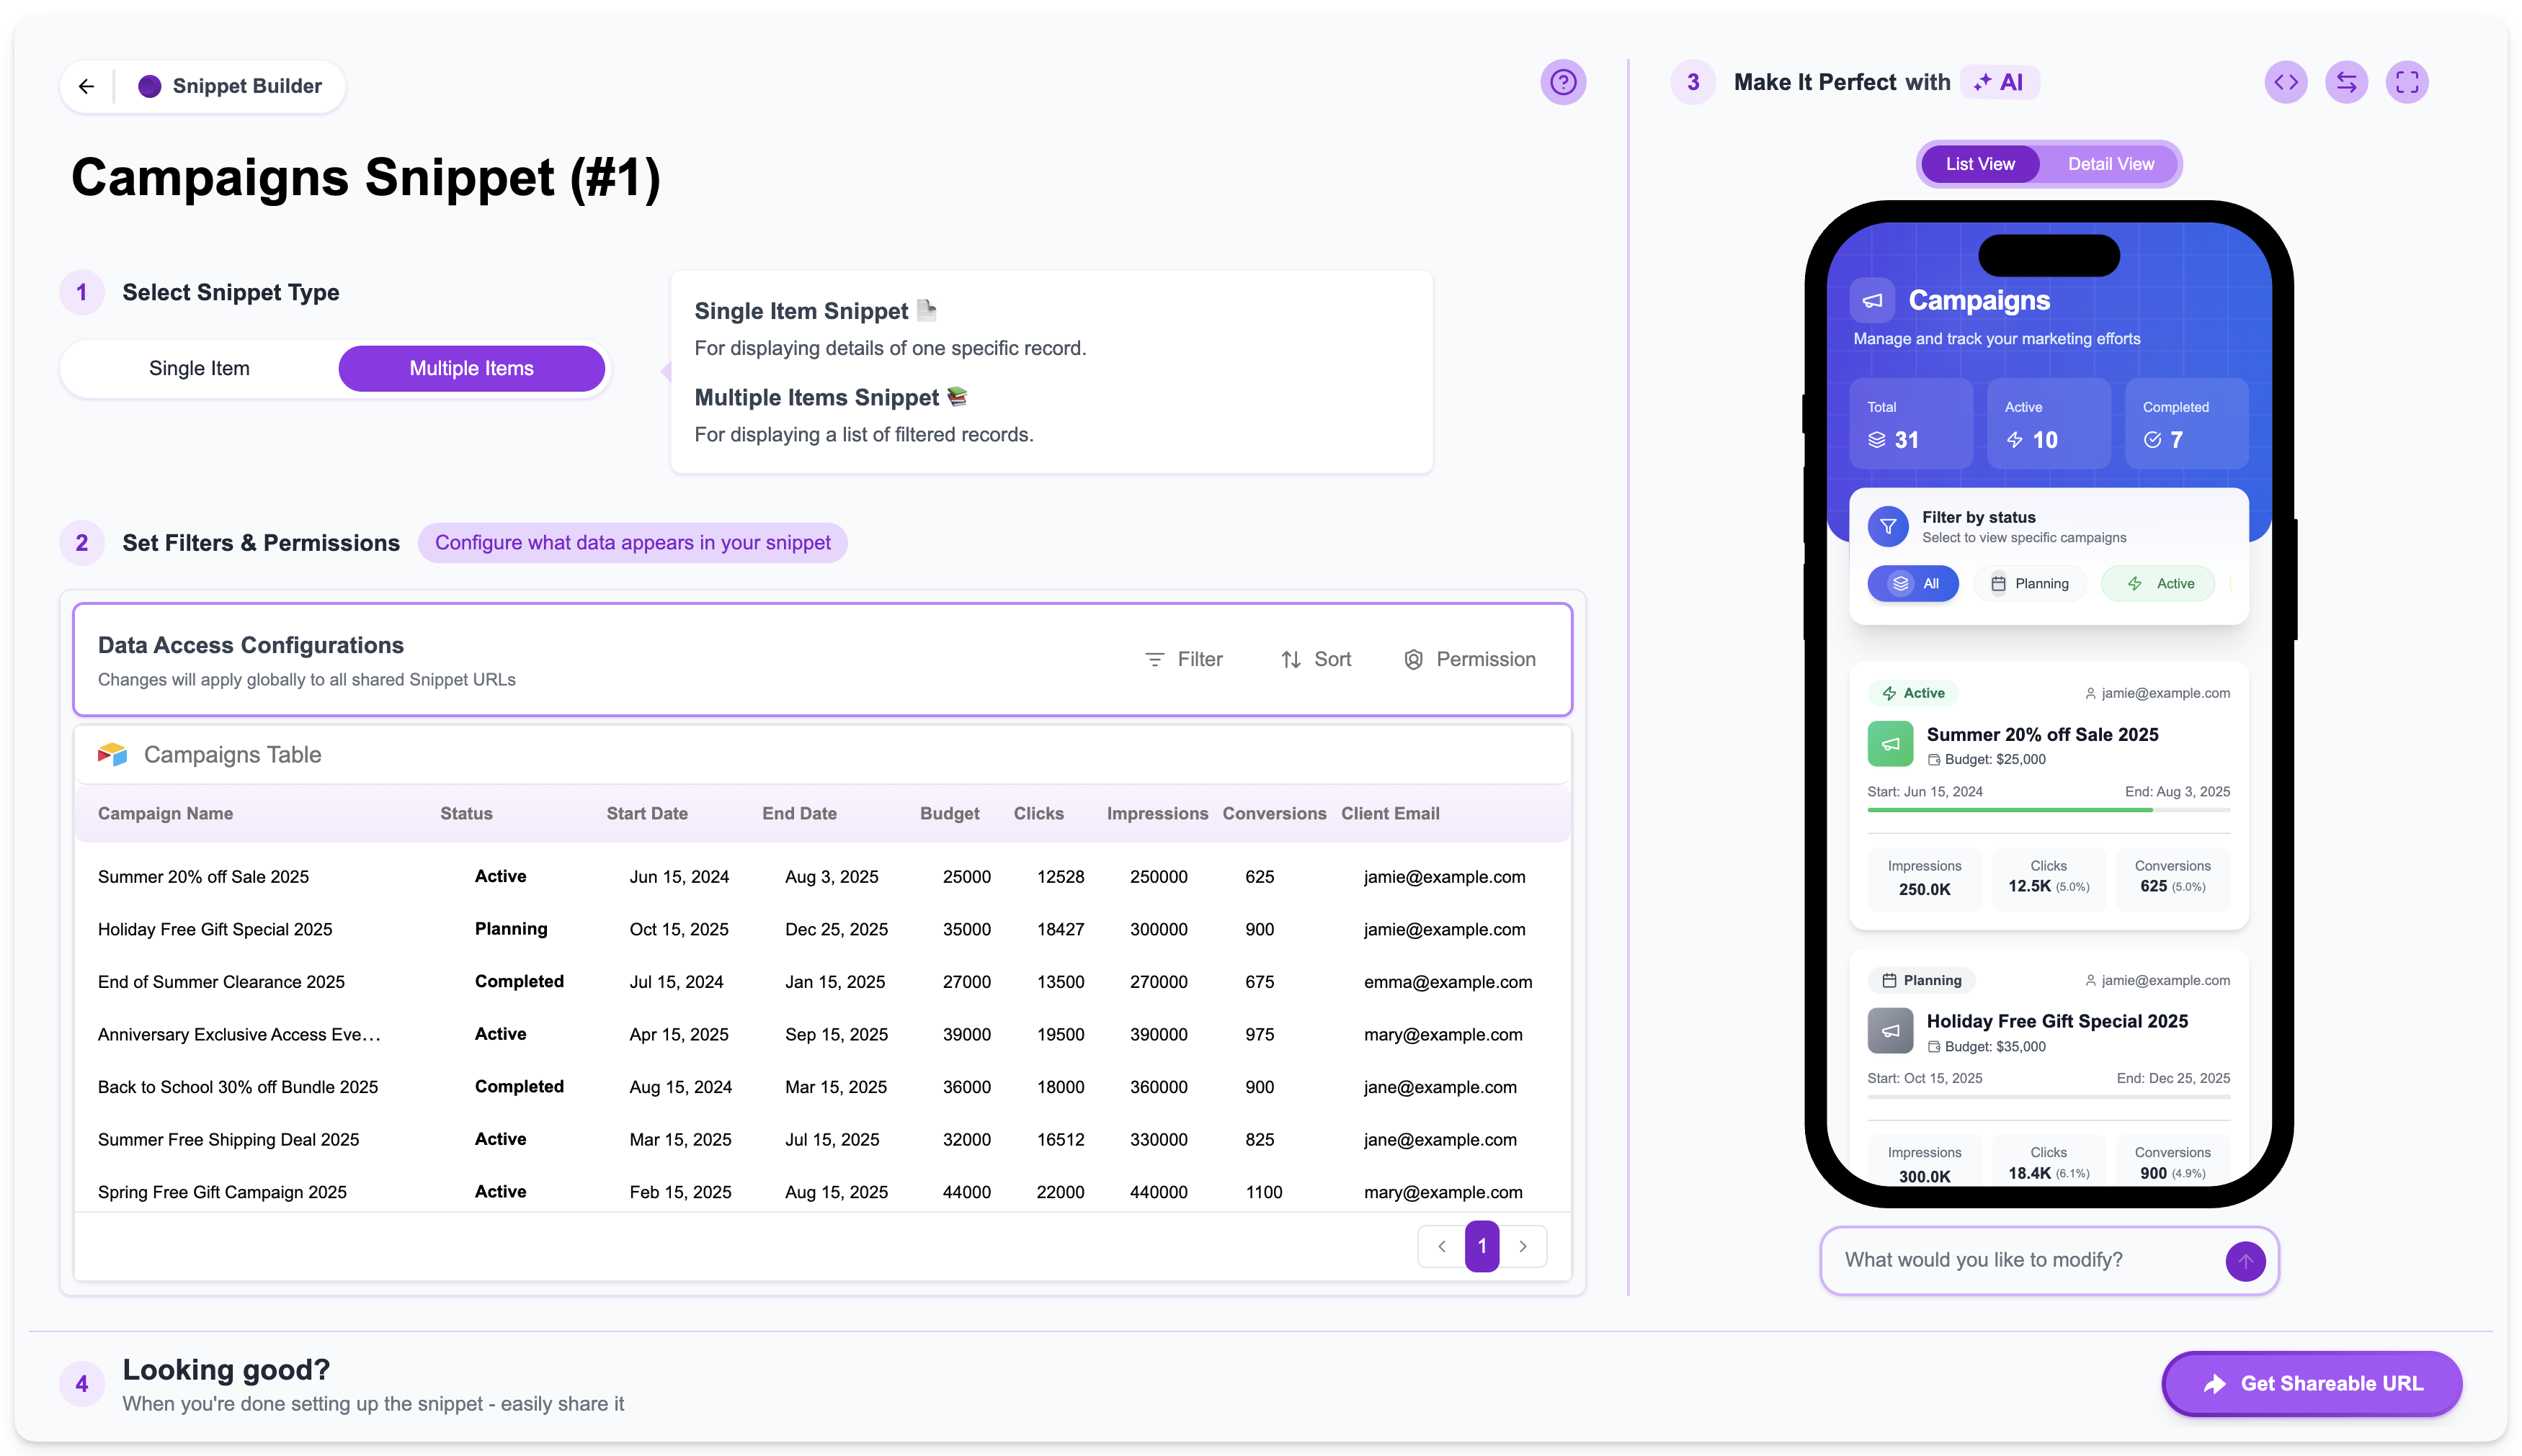
Task: Open the Sort options in Data Access Configurations
Action: [1316, 659]
